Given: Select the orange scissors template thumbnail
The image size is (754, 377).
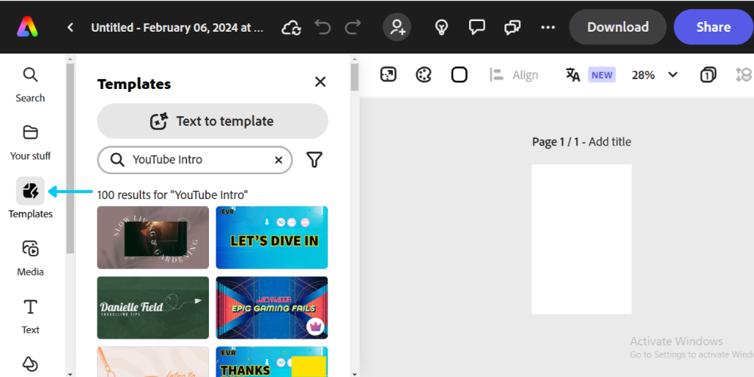Looking at the screenshot, I should 153,362.
